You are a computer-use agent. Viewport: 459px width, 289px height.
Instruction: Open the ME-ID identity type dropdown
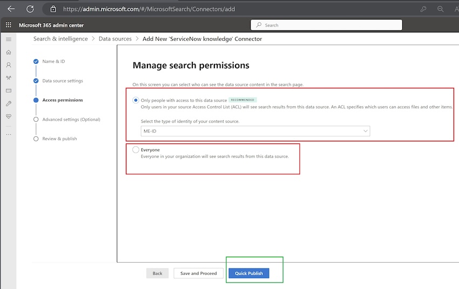(x=255, y=131)
